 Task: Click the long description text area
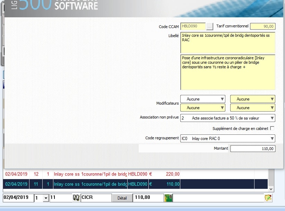(227, 72)
